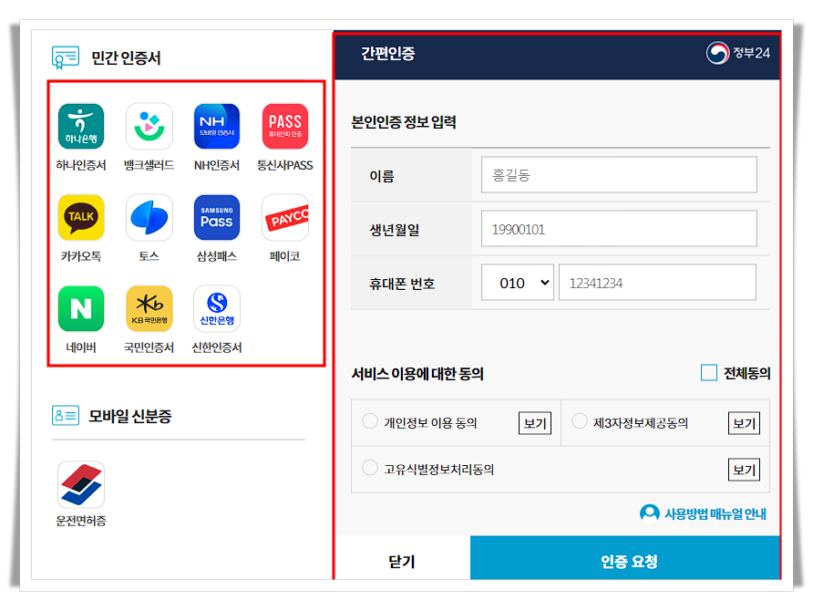Viewport: 813px width, 611px height.
Task: Select the 제3자정보제공동의 radio button
Action: [579, 420]
